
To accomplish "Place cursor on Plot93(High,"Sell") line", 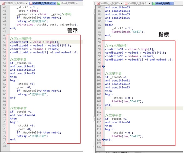I will coord(128,32).
